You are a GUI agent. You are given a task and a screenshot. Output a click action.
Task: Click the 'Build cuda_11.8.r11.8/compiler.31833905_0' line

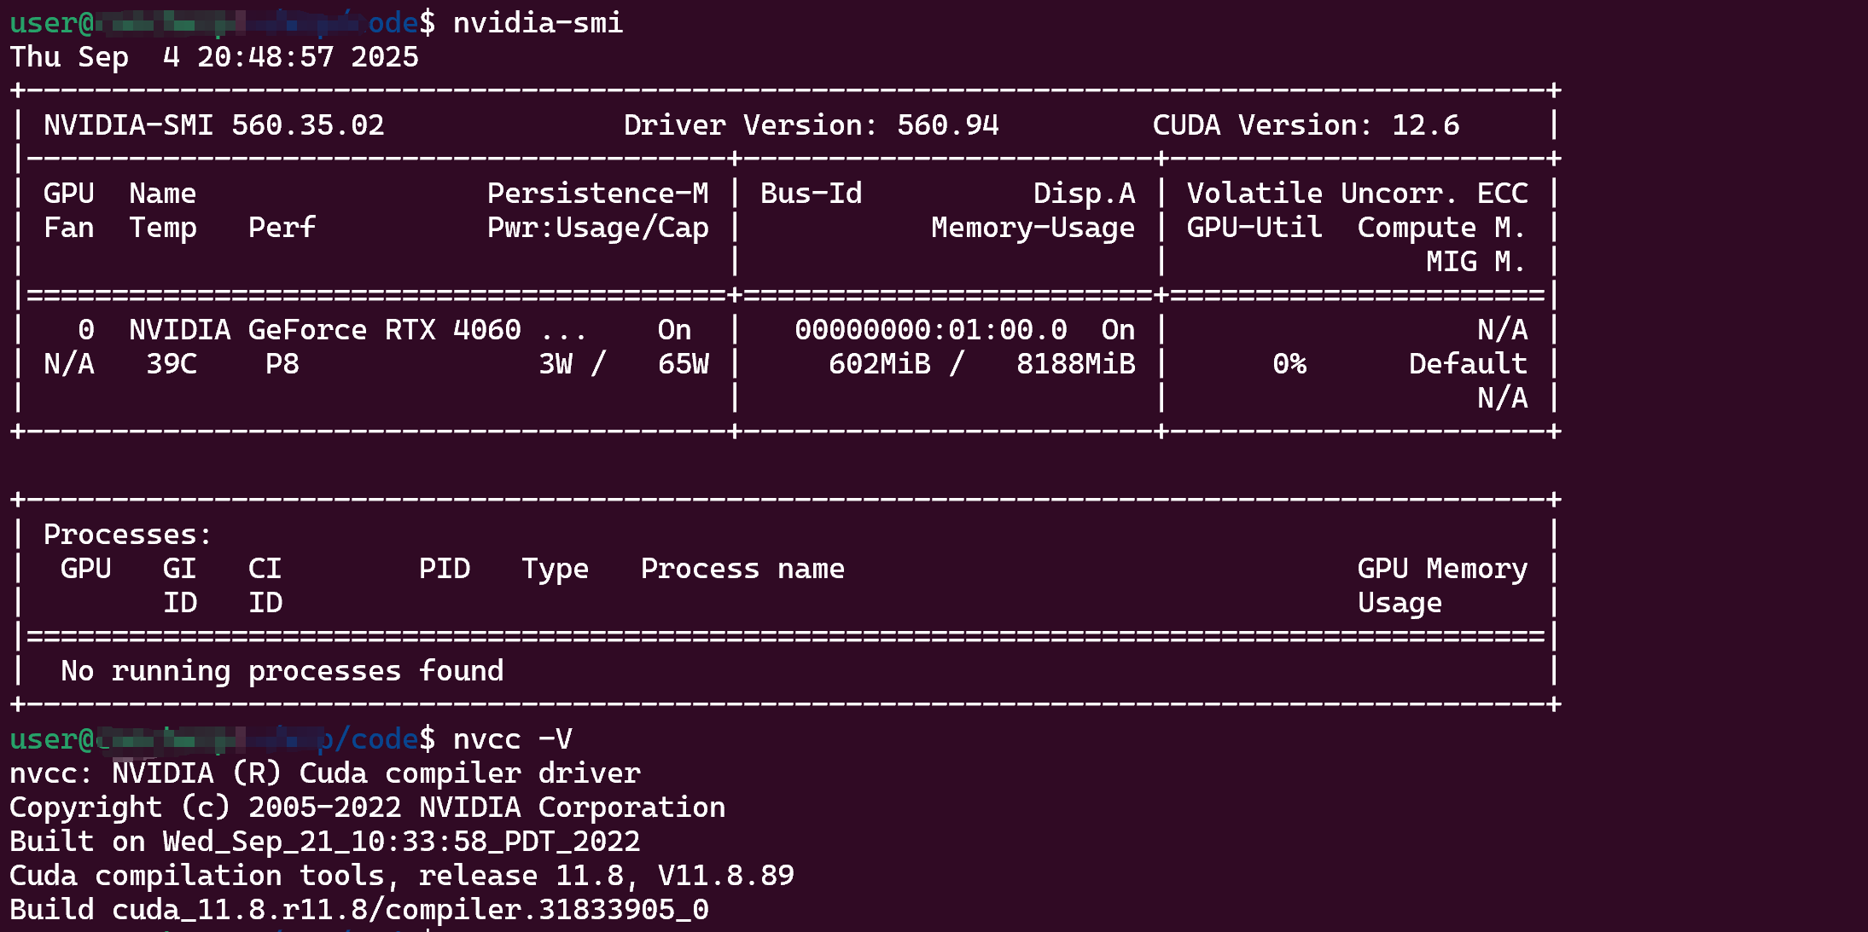tap(359, 910)
